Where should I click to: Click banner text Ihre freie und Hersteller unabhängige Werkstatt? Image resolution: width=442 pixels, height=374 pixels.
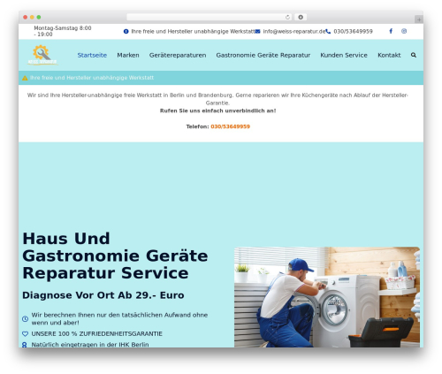pyautogui.click(x=92, y=78)
